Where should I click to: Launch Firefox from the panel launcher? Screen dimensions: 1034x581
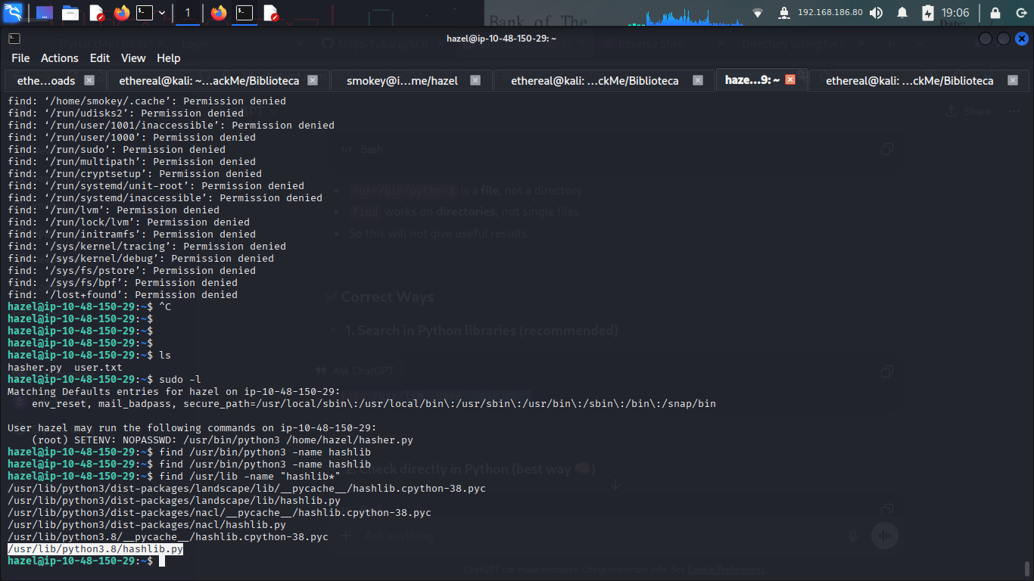pos(121,13)
